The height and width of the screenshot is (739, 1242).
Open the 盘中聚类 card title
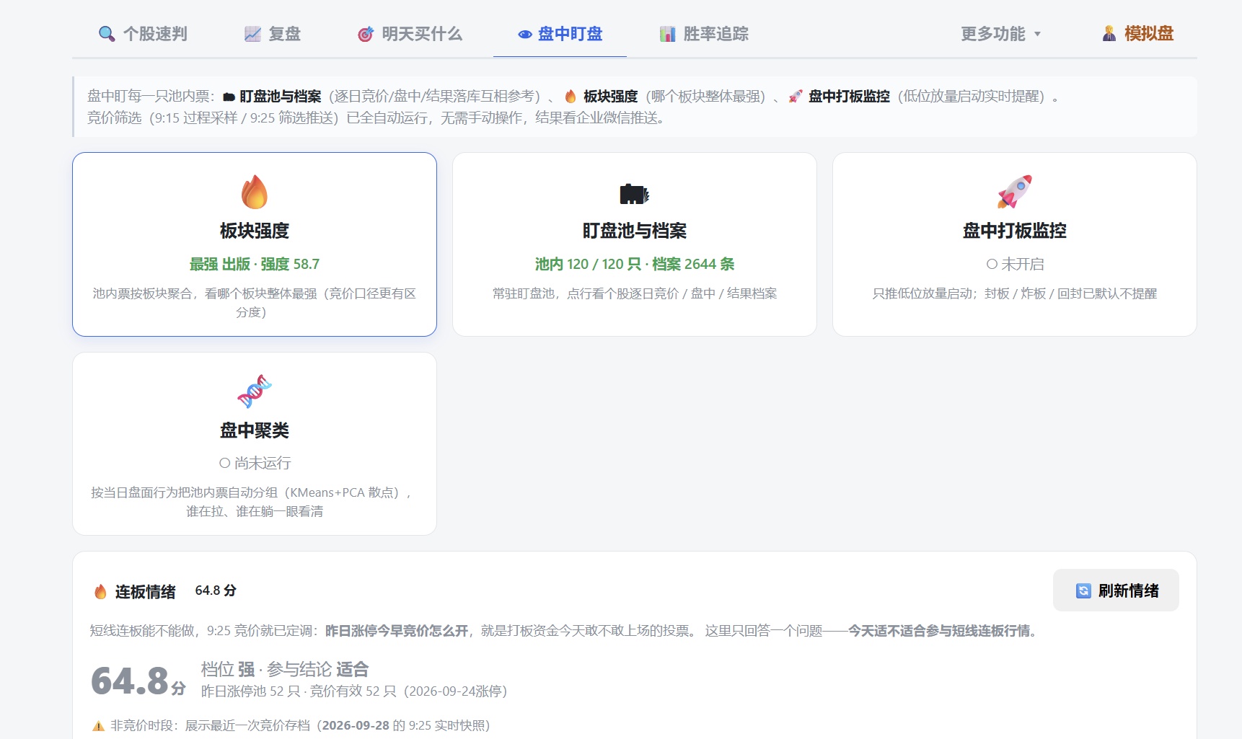(255, 430)
